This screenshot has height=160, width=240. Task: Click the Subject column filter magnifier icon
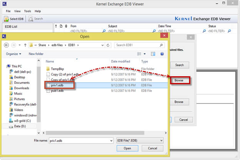[x=154, y=31]
